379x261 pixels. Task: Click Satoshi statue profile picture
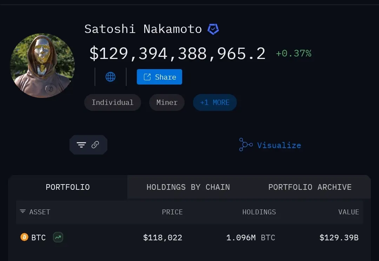click(x=42, y=66)
